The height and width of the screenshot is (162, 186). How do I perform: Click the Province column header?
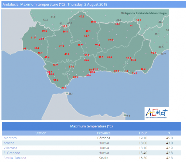point(104,133)
